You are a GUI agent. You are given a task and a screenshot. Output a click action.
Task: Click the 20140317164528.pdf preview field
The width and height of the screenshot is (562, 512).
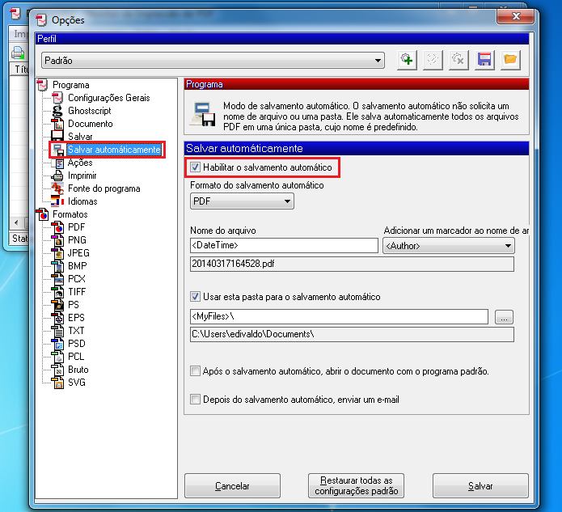352,264
